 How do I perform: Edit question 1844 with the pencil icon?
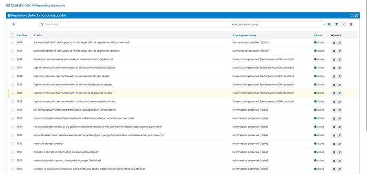(x=340, y=42)
